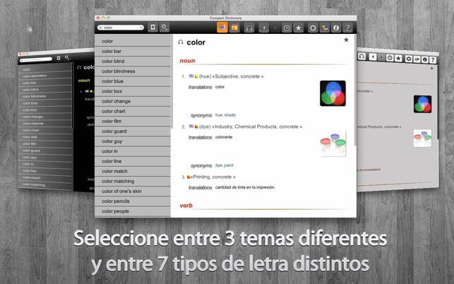Image resolution: width=454 pixels, height=284 pixels.
Task: Click the RGB color circles thumbnail in main window
Action: (333, 93)
